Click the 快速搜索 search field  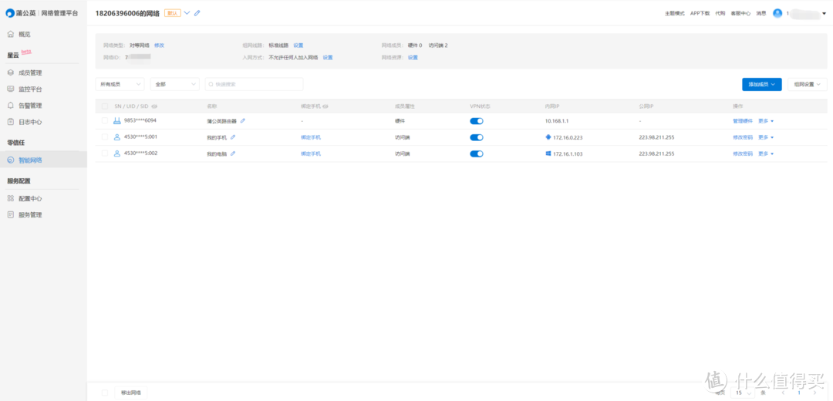point(255,84)
